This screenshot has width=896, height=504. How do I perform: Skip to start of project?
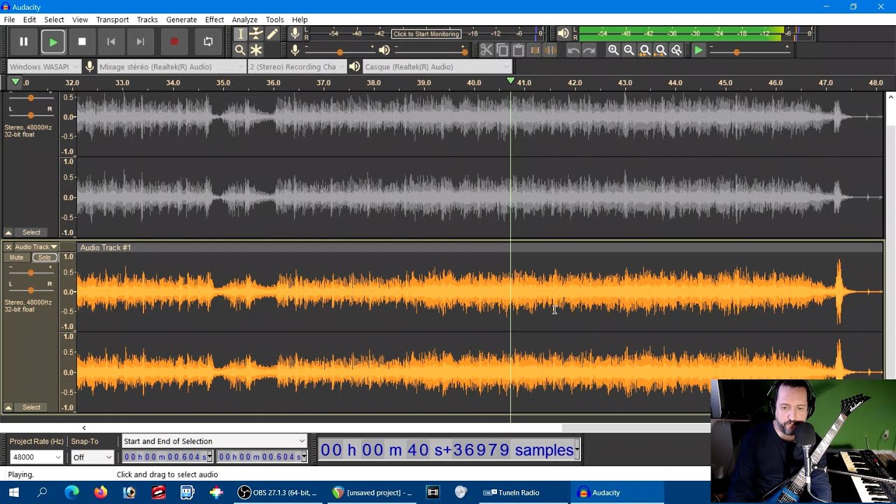111,42
